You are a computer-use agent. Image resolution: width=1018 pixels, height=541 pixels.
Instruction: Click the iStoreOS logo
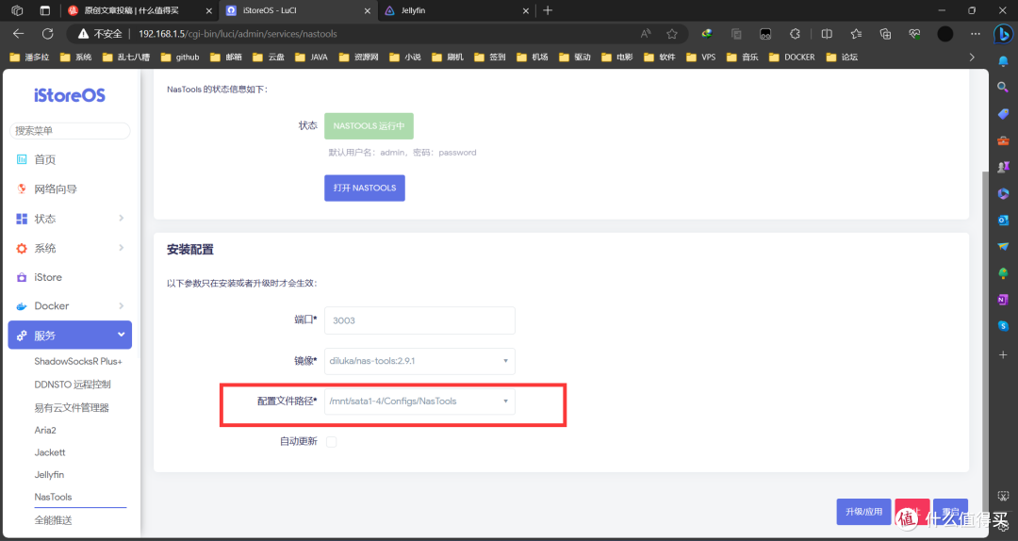coord(70,95)
